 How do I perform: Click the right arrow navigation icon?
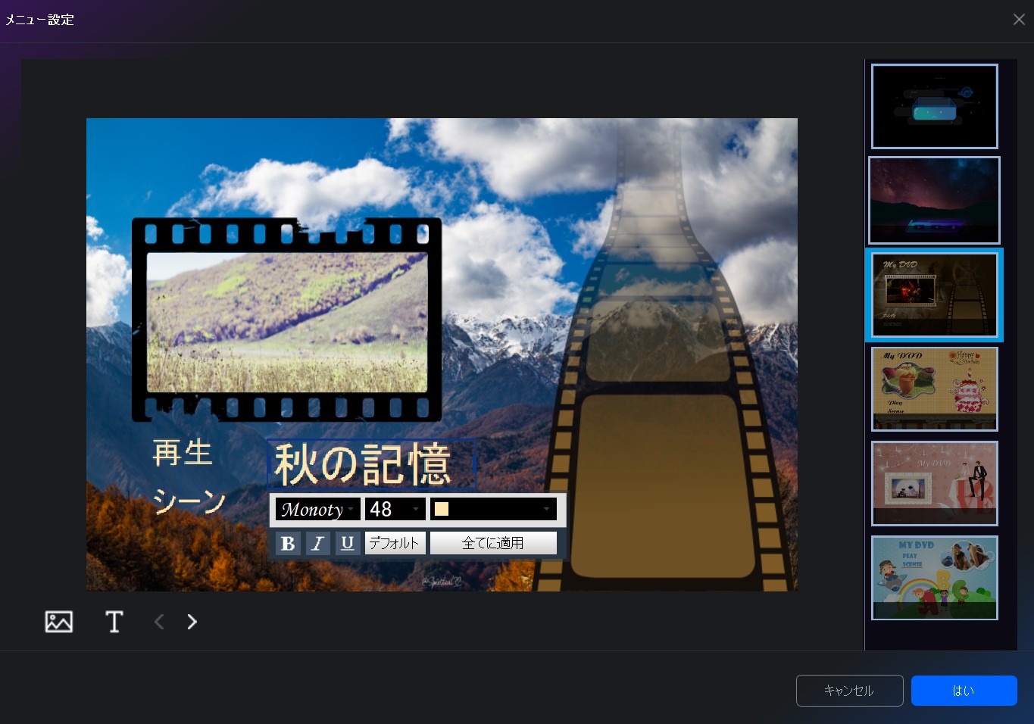(192, 622)
